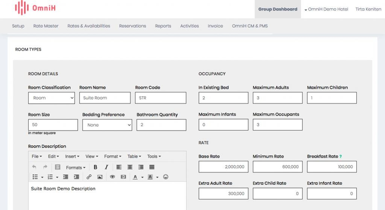Open numbered list style dropdown arrow
385x210 pixels.
pos(57,177)
